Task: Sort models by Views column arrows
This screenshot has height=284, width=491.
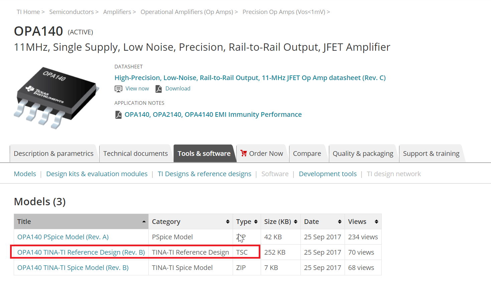Action: pyautogui.click(x=376, y=222)
